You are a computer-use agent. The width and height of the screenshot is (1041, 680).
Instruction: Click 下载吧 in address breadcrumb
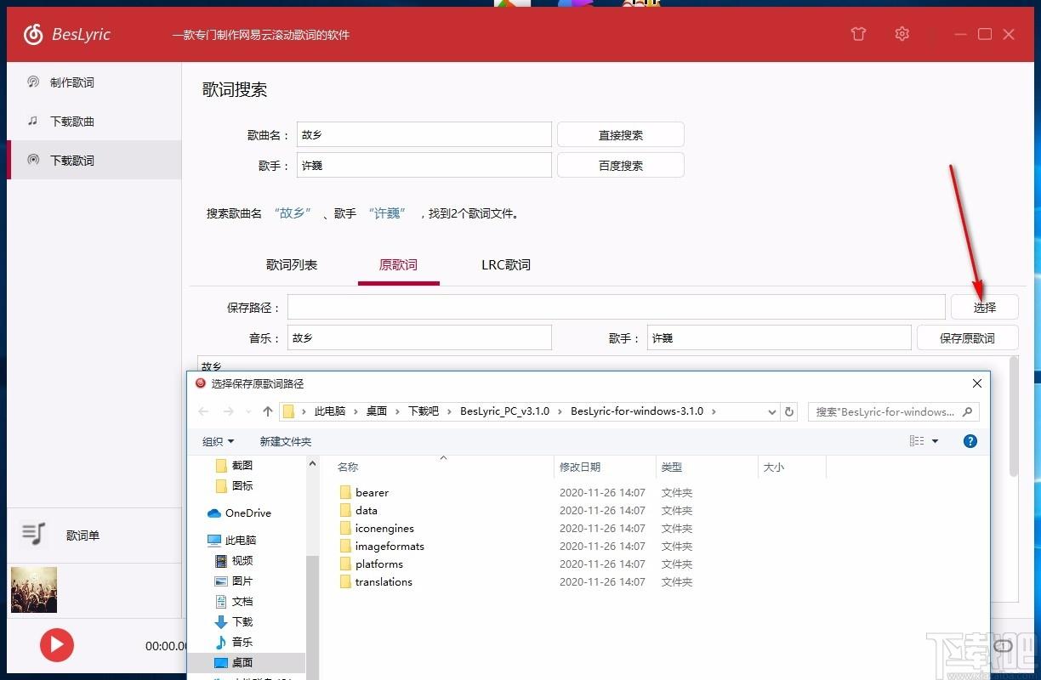pyautogui.click(x=424, y=411)
